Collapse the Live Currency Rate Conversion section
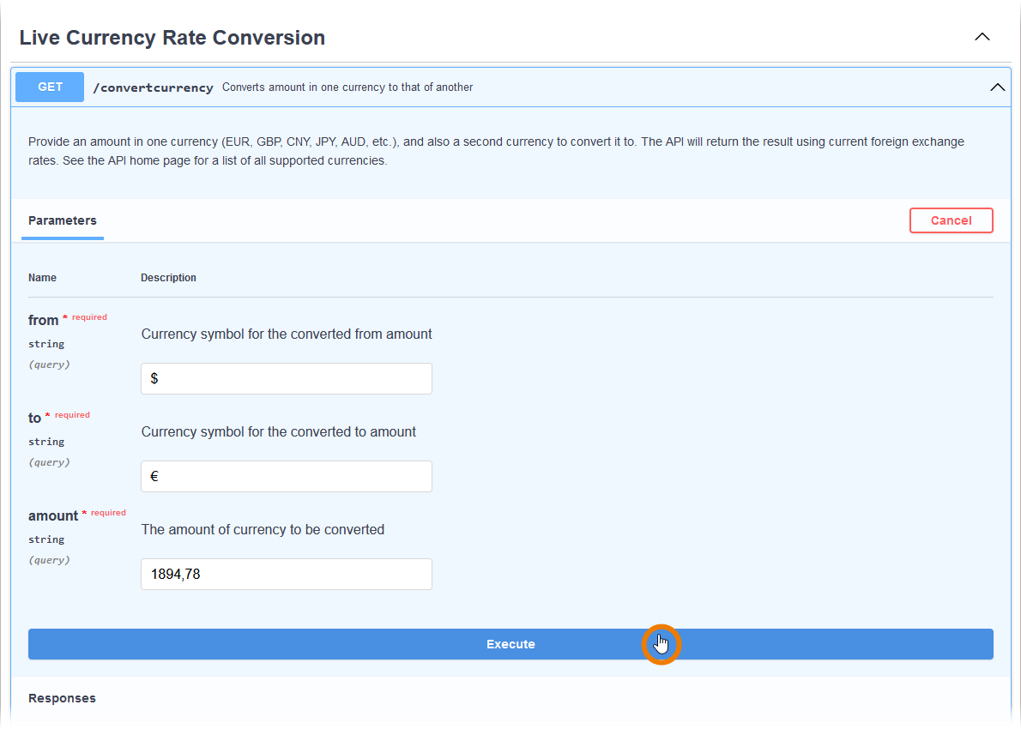 coord(982,37)
